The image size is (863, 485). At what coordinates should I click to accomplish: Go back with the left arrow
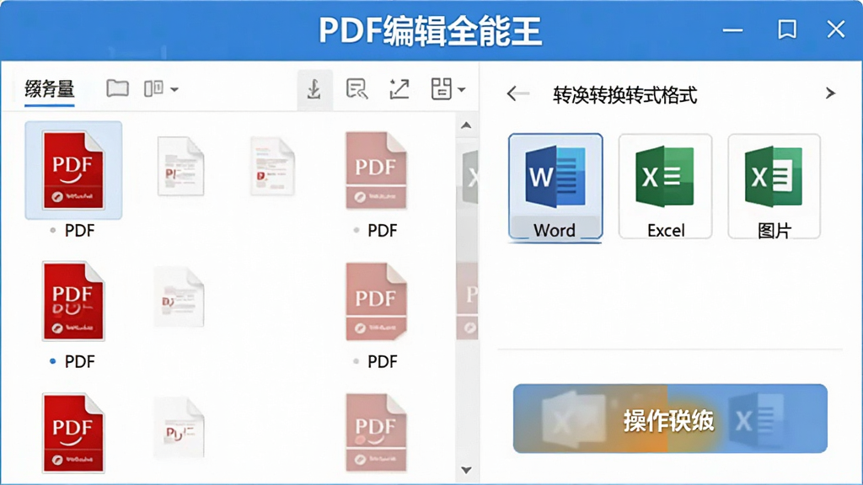[517, 93]
